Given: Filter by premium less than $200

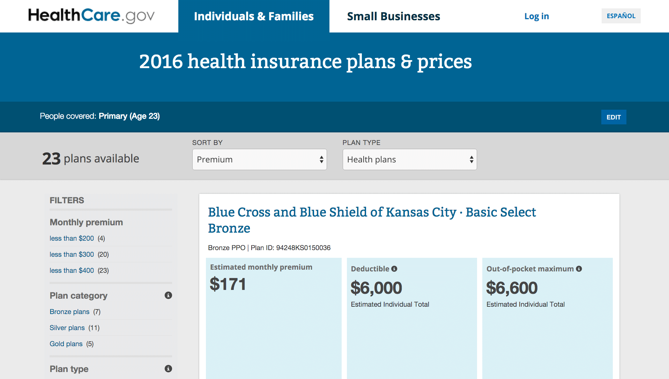Looking at the screenshot, I should click(72, 238).
